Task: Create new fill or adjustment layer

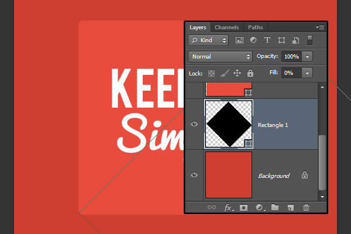Action: (x=260, y=208)
